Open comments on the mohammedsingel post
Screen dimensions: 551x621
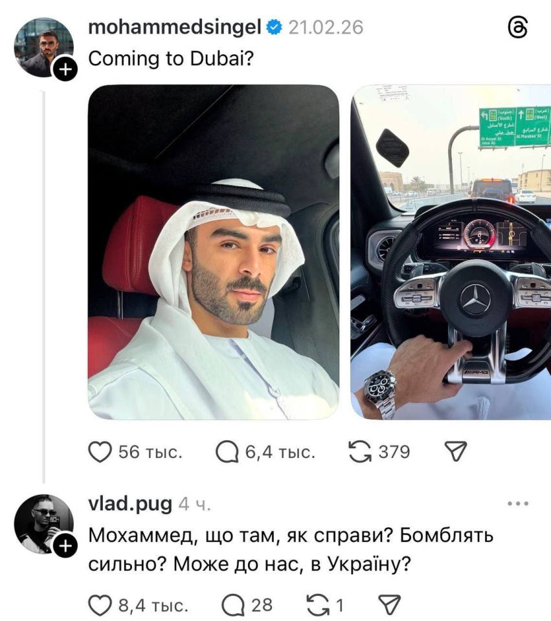click(x=227, y=452)
